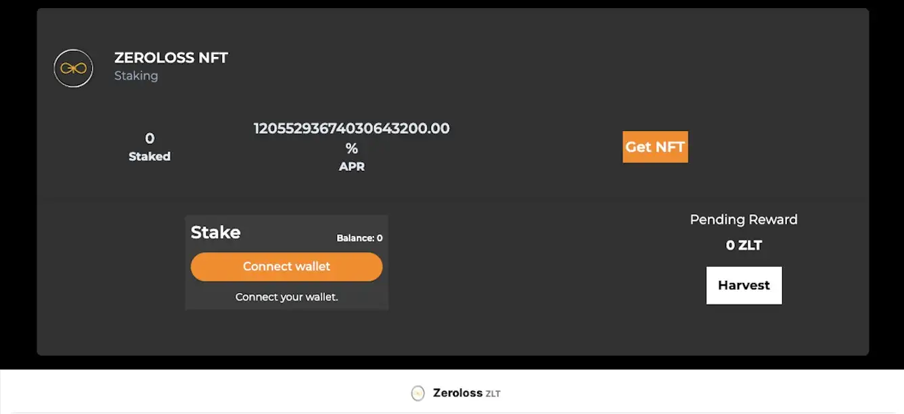Click the Staked label

(150, 157)
